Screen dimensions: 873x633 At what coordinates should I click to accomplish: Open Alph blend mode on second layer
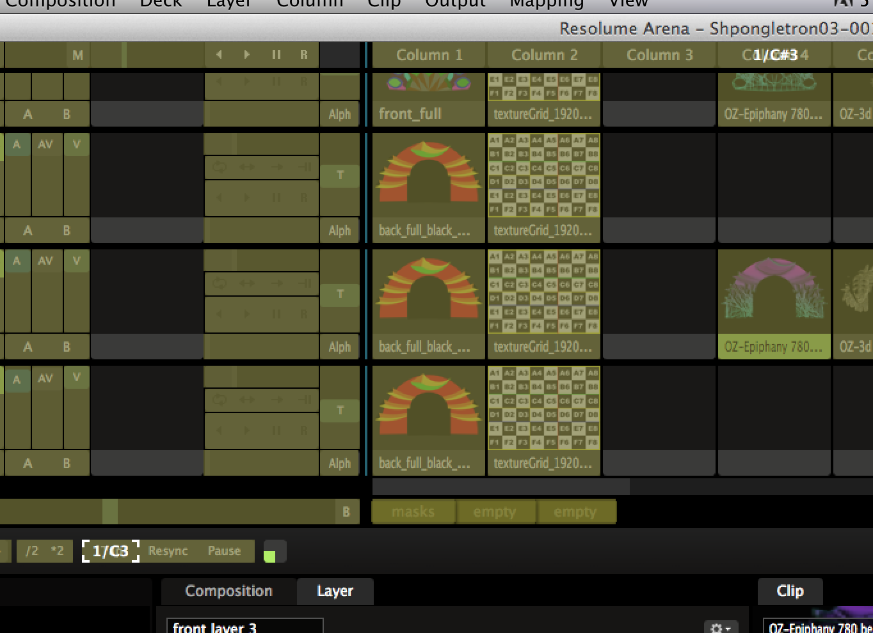[339, 230]
